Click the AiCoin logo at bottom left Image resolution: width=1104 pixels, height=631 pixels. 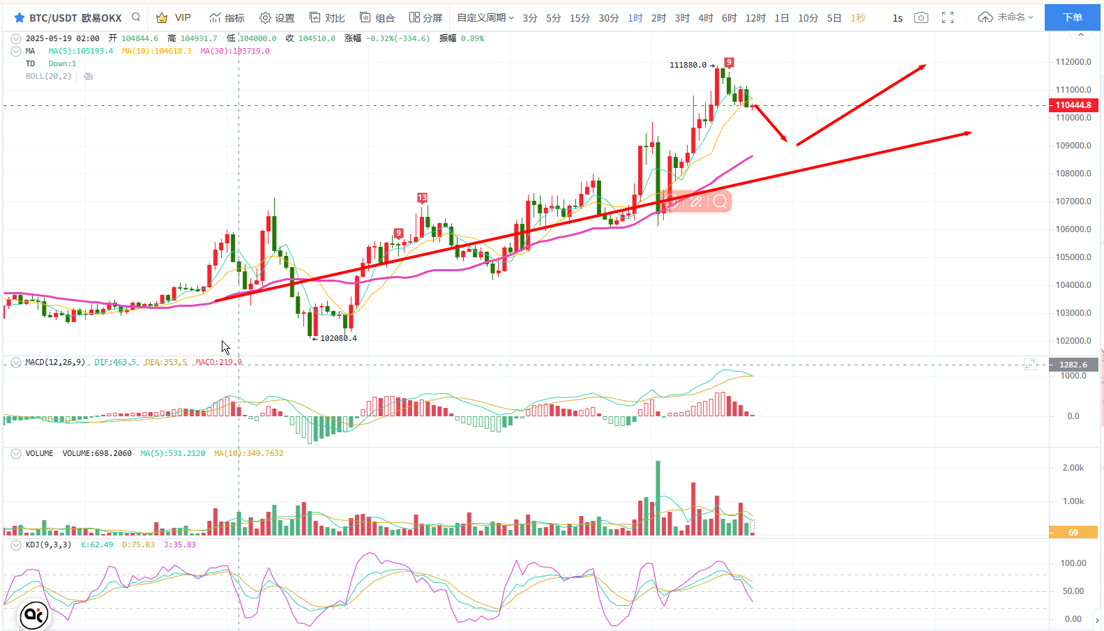click(33, 615)
